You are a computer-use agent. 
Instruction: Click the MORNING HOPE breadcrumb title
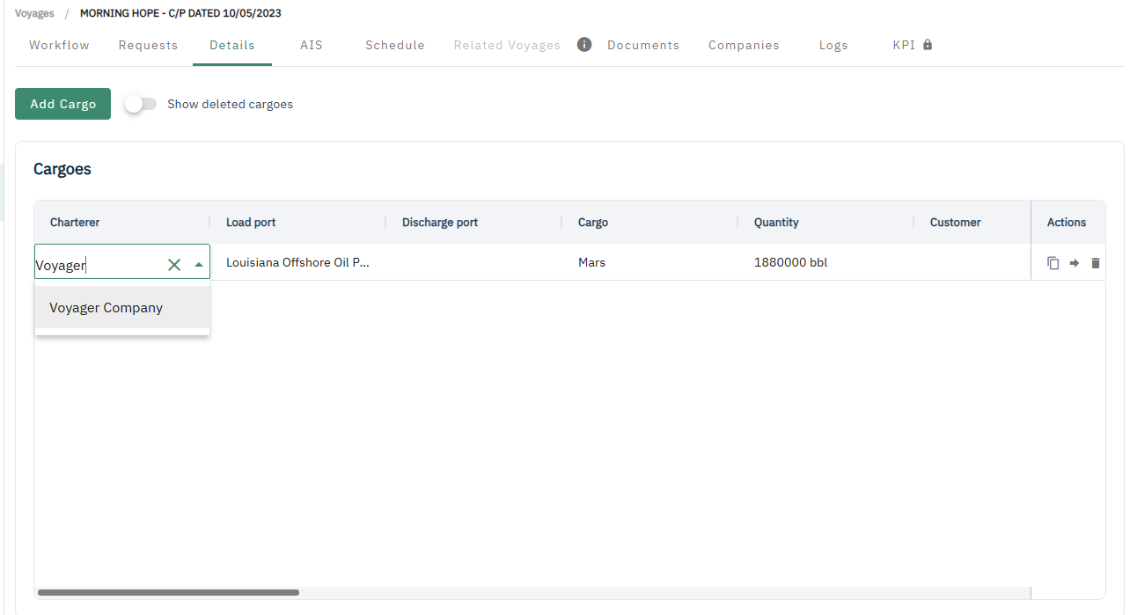point(180,13)
